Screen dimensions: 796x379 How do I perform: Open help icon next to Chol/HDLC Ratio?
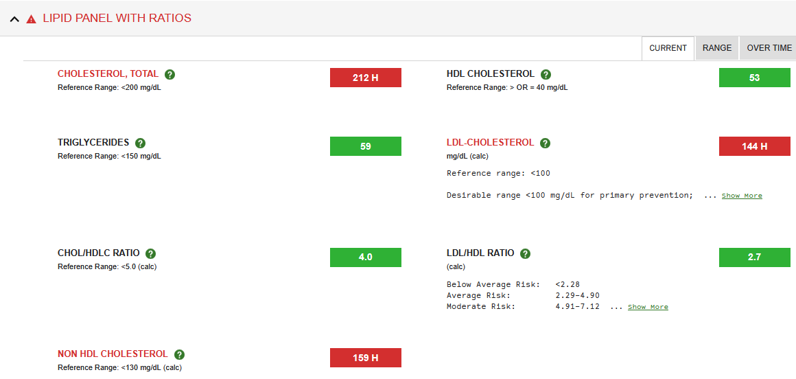[x=151, y=253]
